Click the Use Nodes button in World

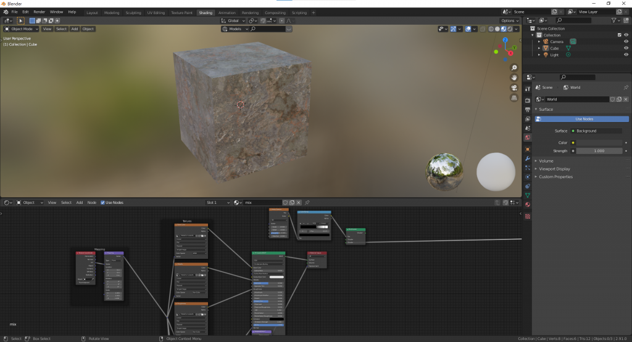(581, 119)
